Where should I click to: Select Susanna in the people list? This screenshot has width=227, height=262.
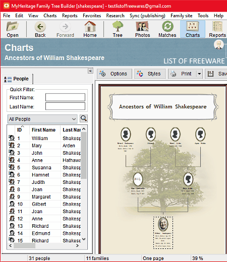pyautogui.click(x=44, y=167)
